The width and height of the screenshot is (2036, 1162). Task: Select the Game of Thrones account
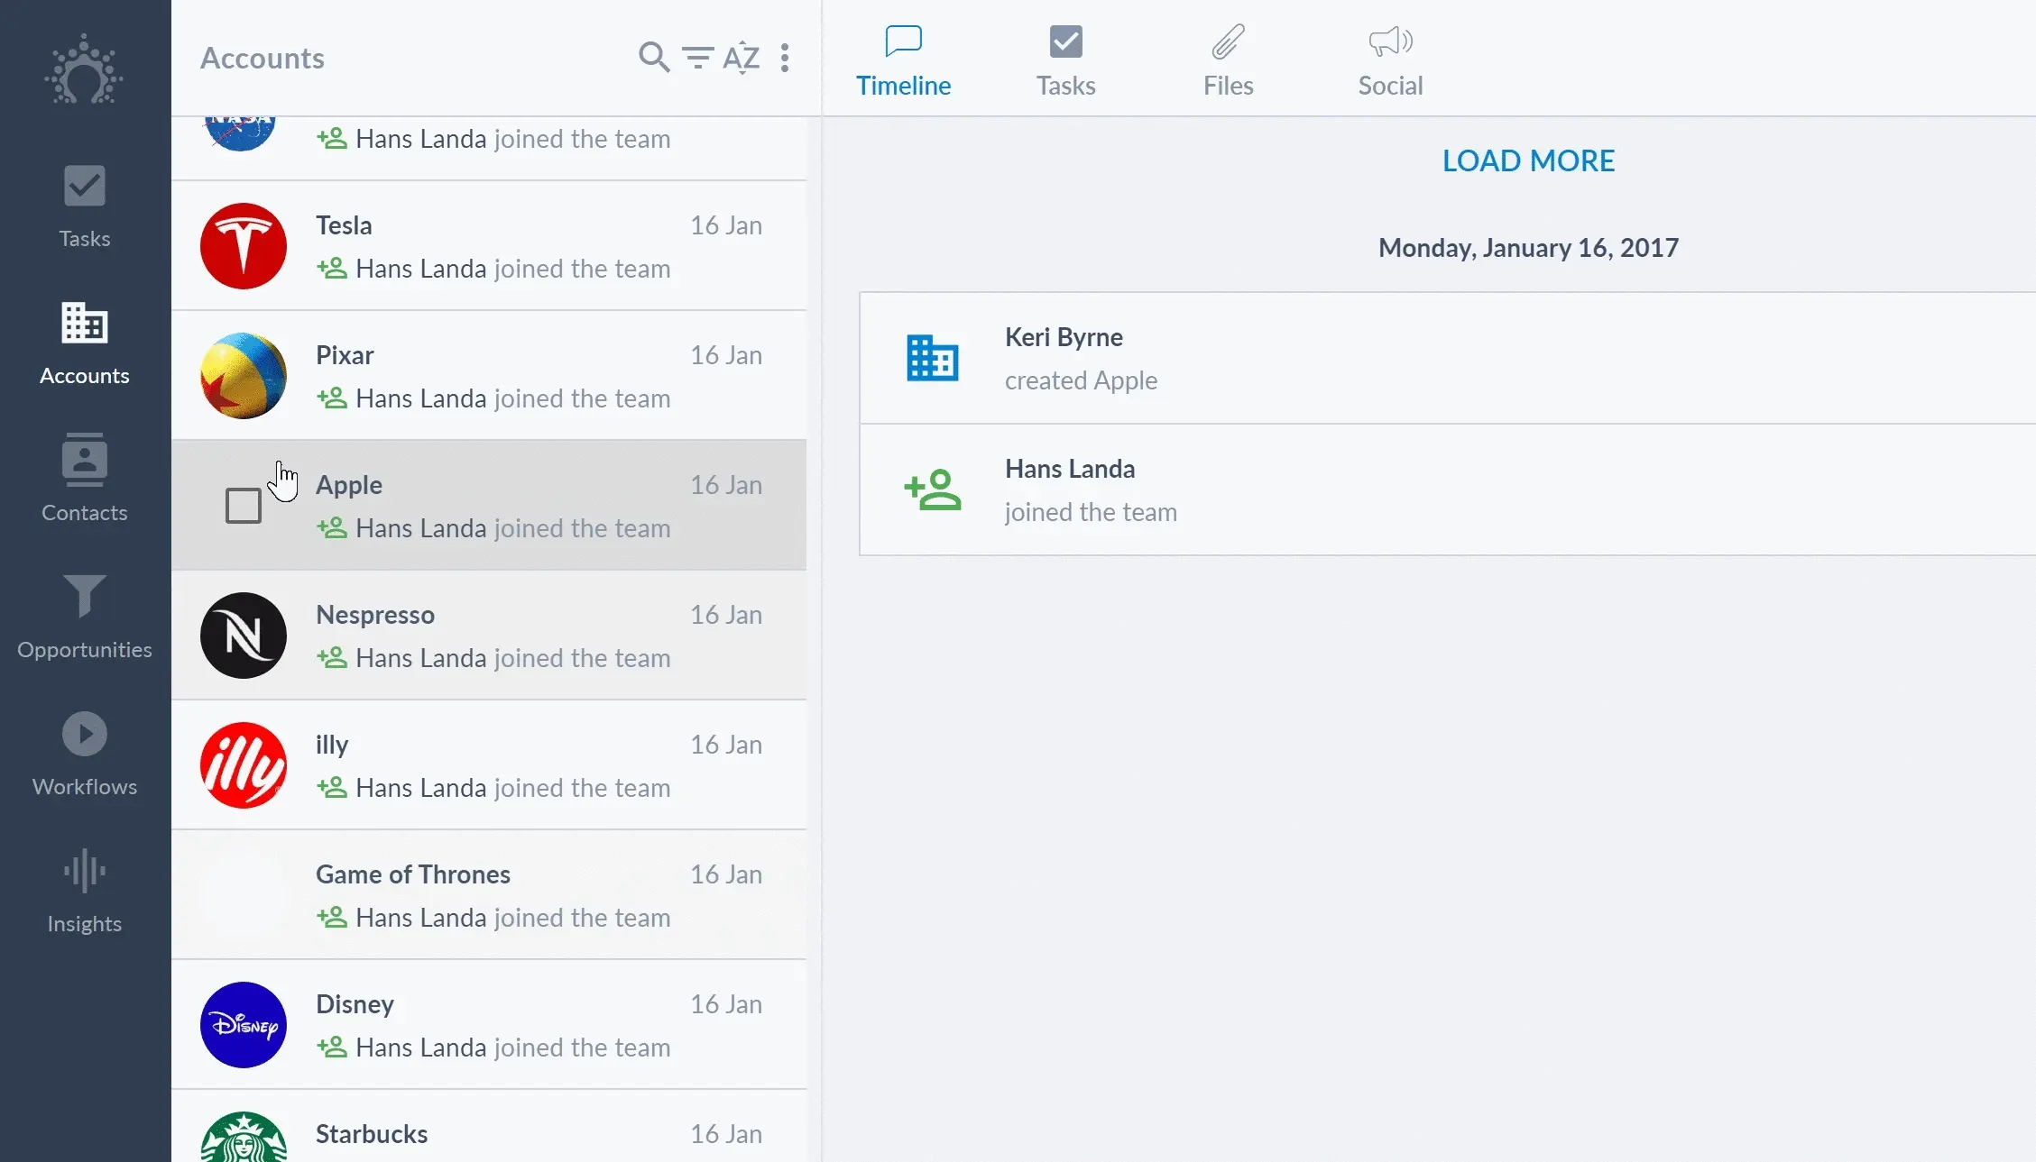pos(413,874)
